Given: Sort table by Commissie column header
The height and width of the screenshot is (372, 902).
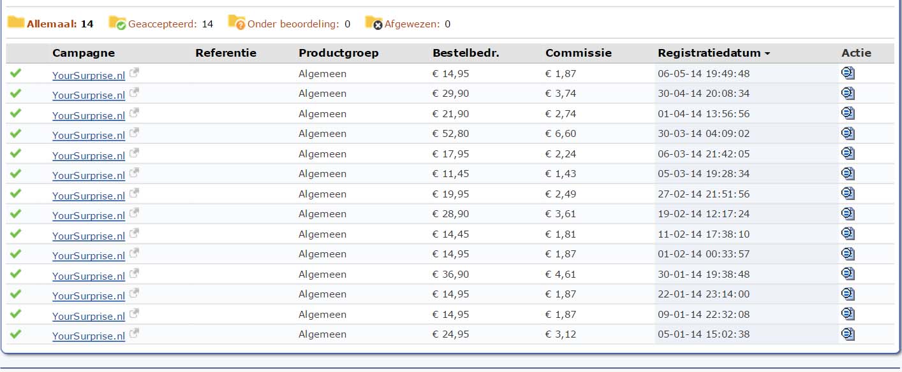Looking at the screenshot, I should click(578, 53).
